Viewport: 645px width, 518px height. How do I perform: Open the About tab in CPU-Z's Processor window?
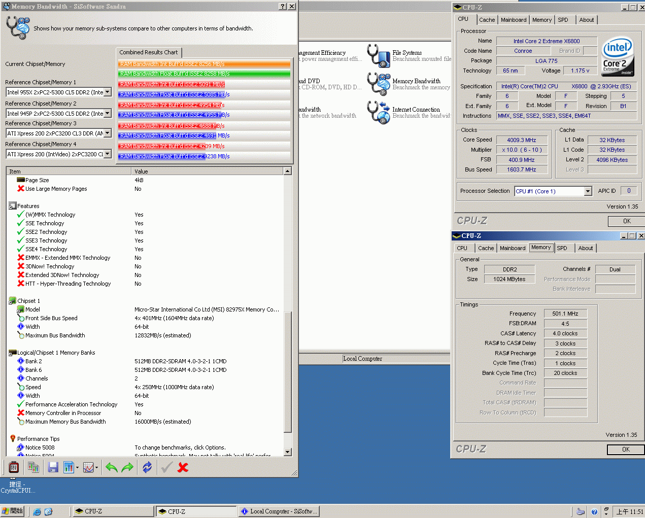(587, 20)
